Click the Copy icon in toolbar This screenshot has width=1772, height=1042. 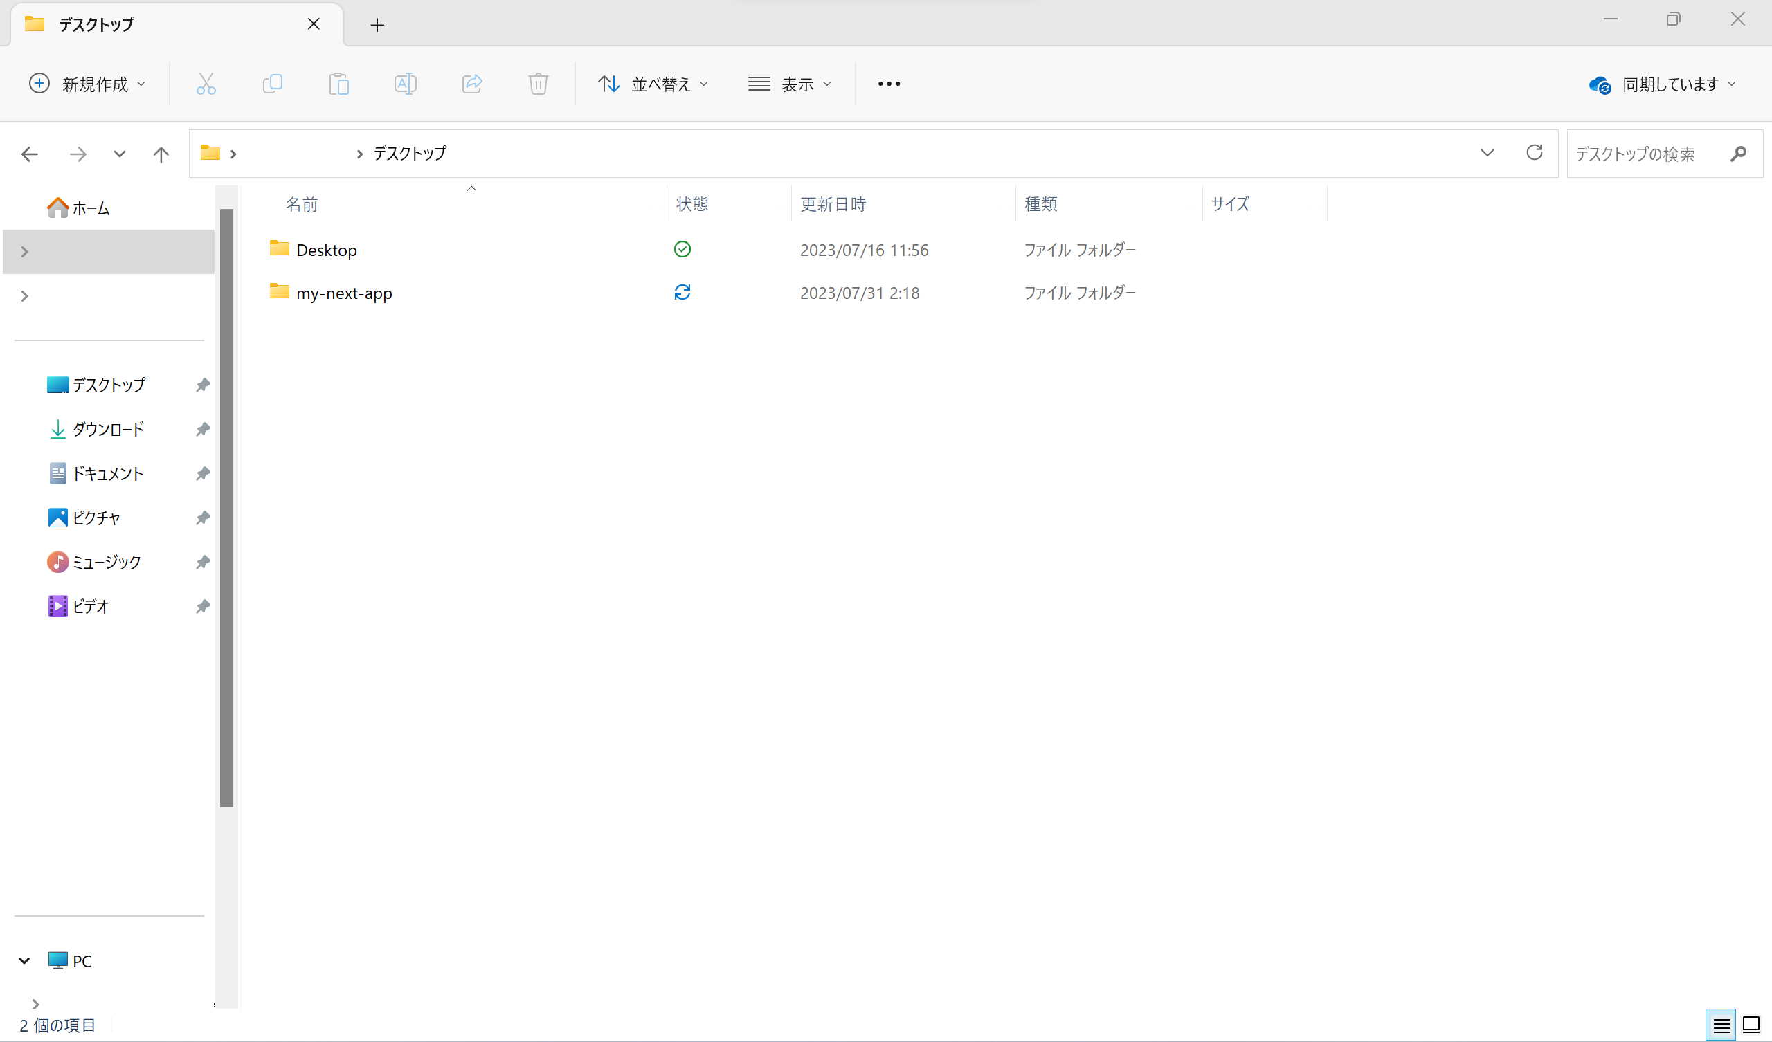(x=272, y=84)
